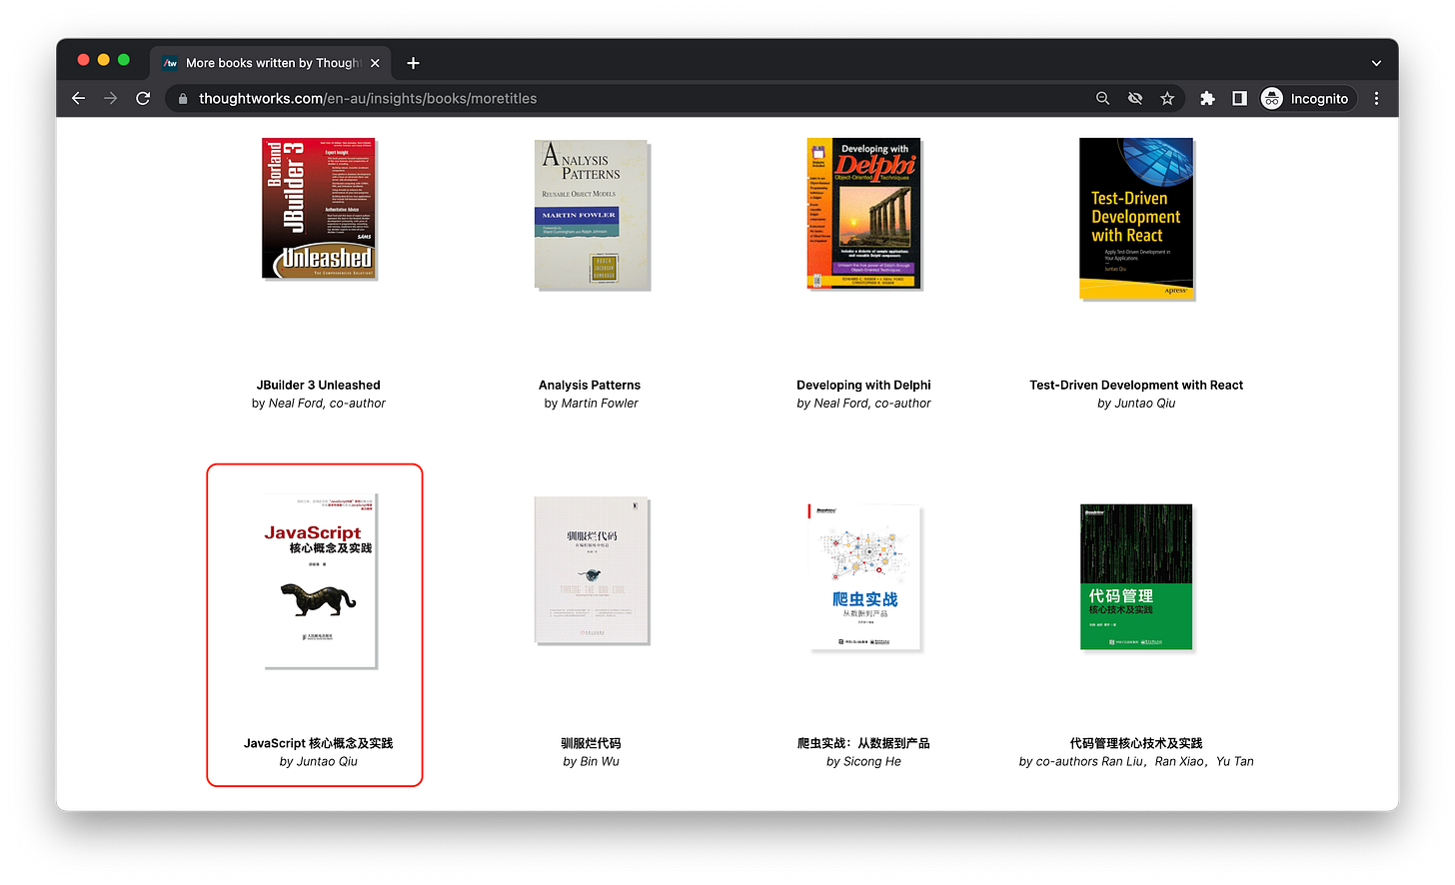Open the 爬虫实战 book cover

pos(864,576)
